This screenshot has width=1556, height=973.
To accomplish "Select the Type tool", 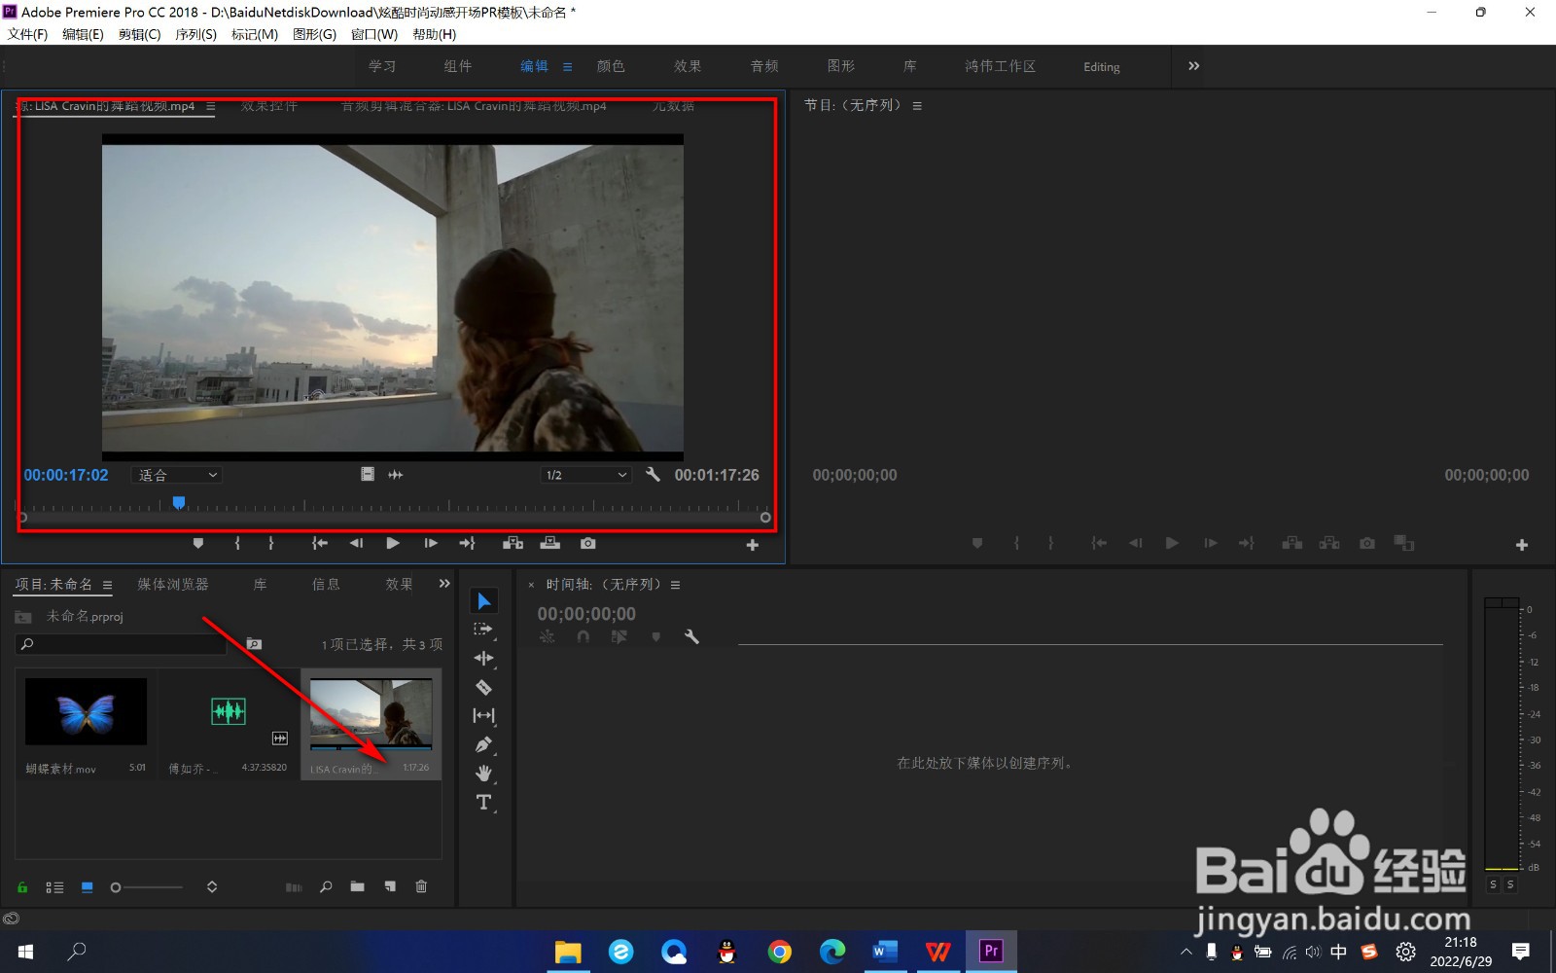I will pyautogui.click(x=483, y=803).
